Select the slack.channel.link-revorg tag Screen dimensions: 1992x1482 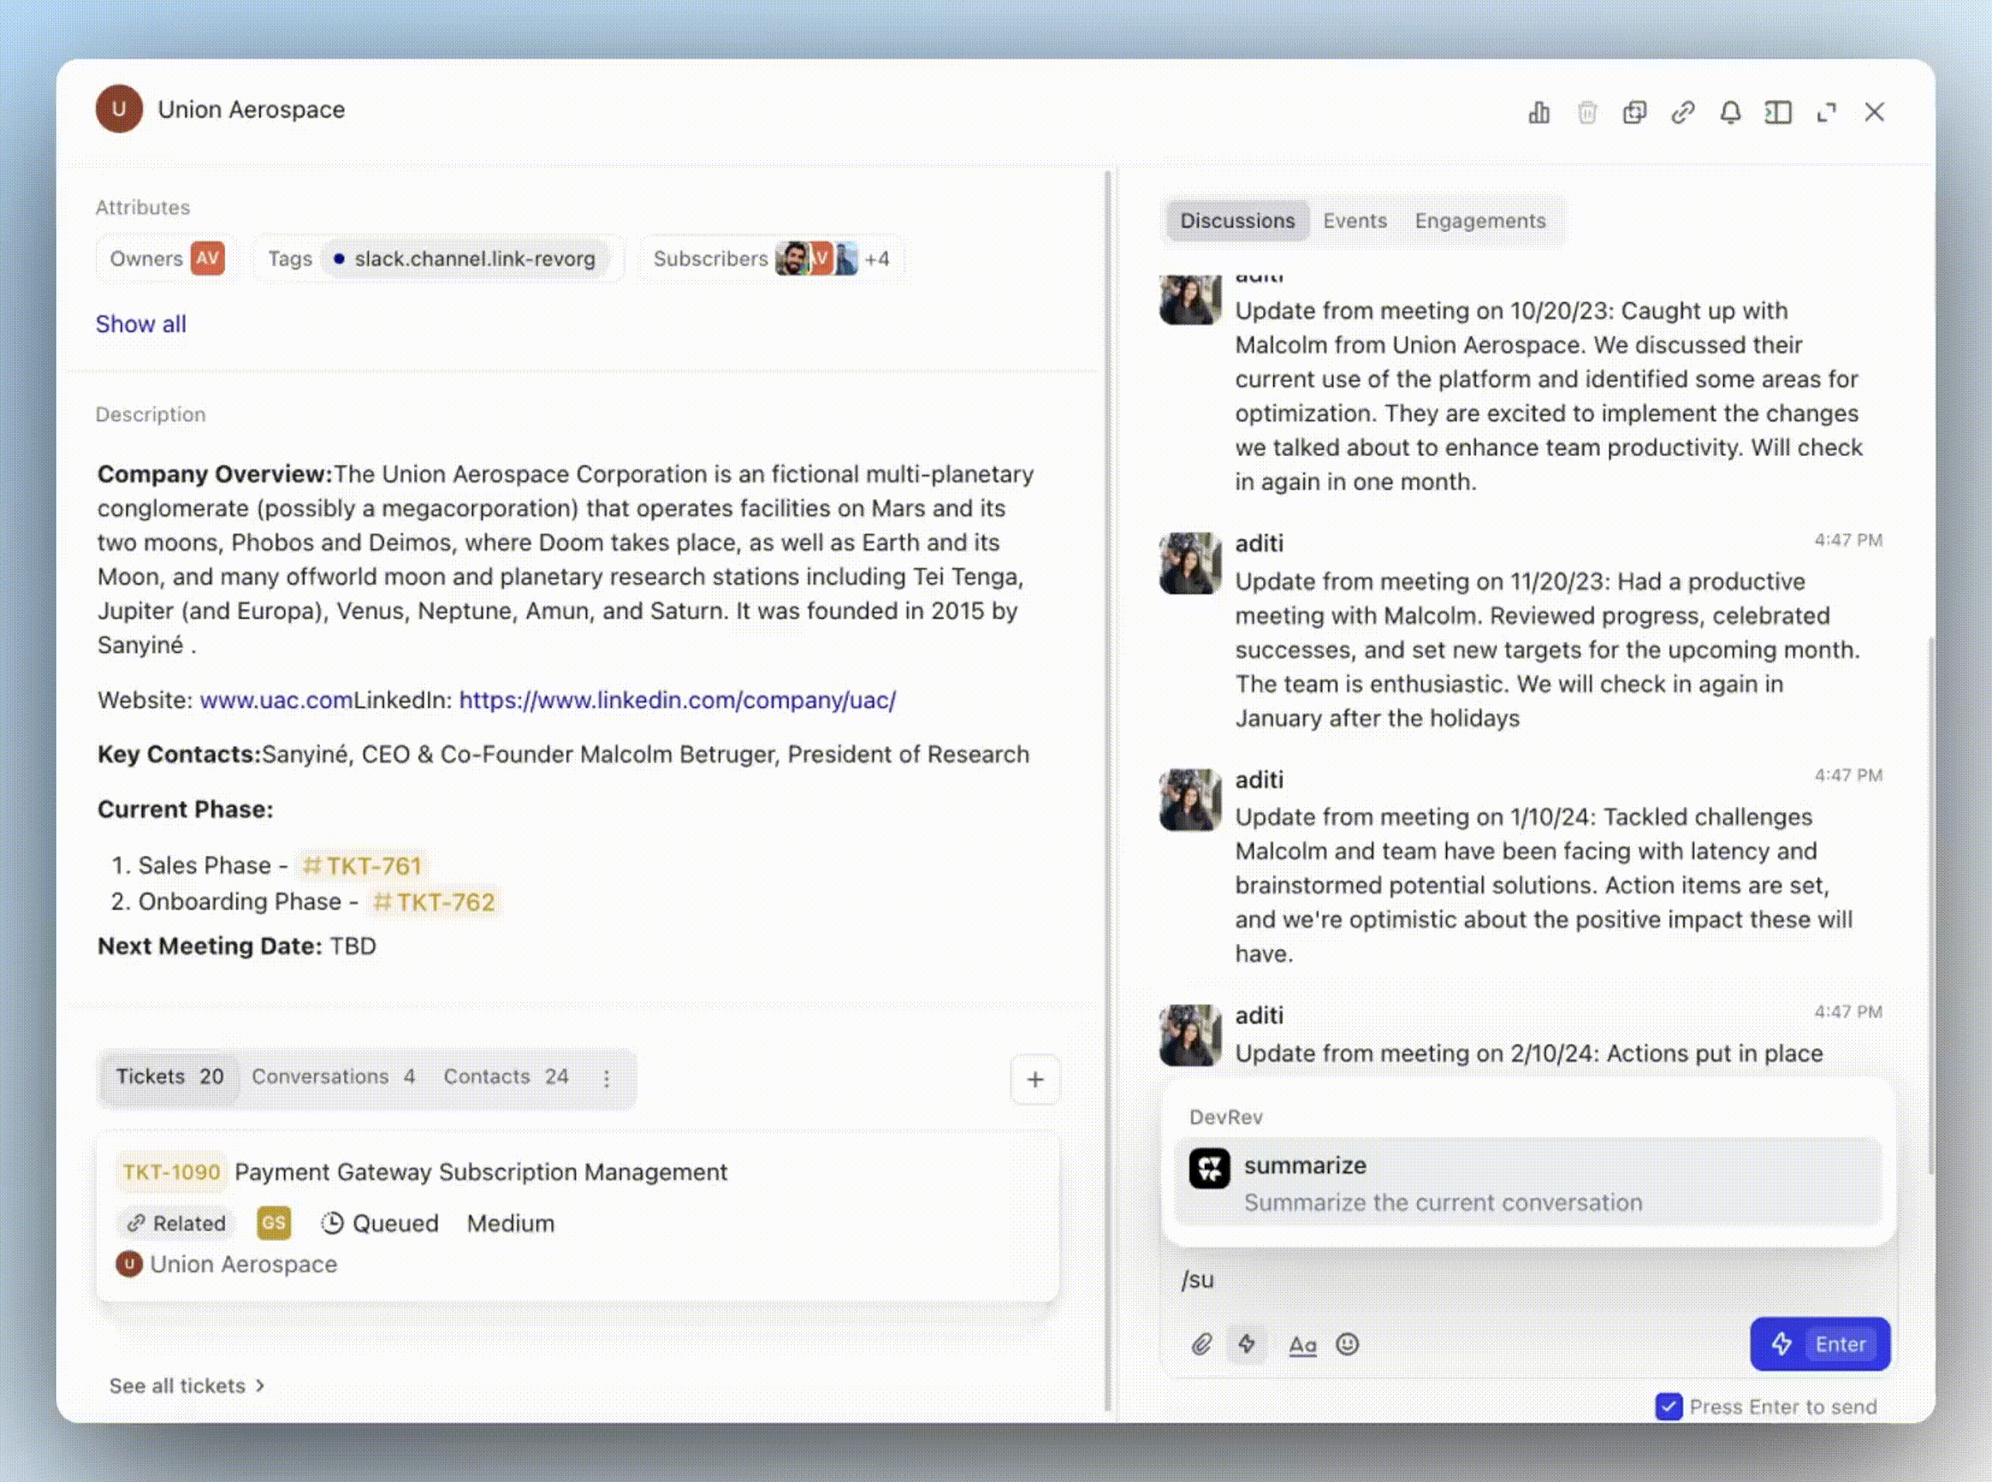coord(465,258)
